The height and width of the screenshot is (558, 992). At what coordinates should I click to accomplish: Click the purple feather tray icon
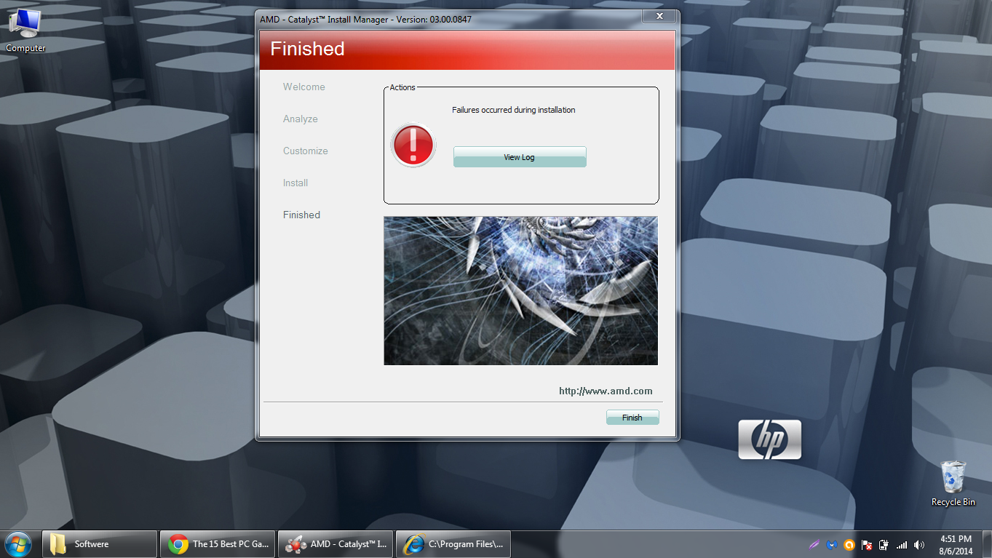pyautogui.click(x=814, y=545)
